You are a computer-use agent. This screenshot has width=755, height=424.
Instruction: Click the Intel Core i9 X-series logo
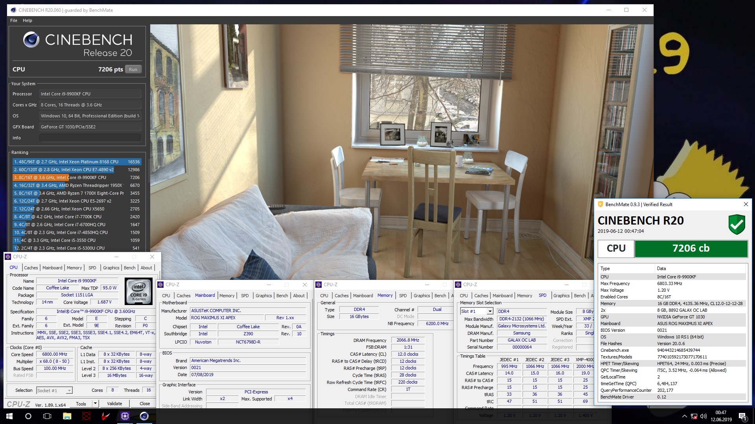[x=138, y=291]
